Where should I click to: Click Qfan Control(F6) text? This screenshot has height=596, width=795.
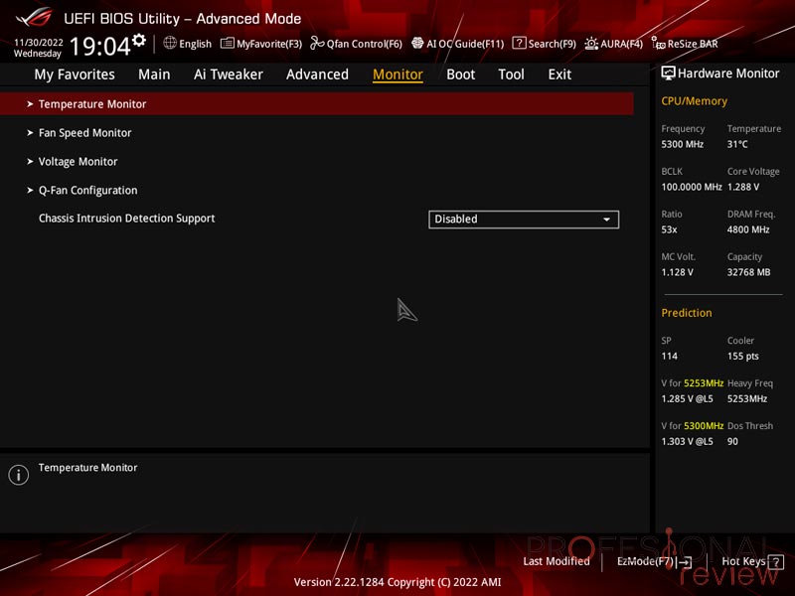(365, 44)
